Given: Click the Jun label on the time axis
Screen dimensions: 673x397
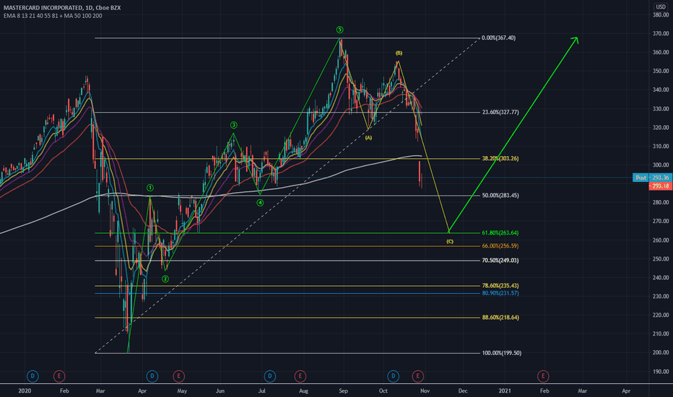Looking at the screenshot, I should click(220, 391).
